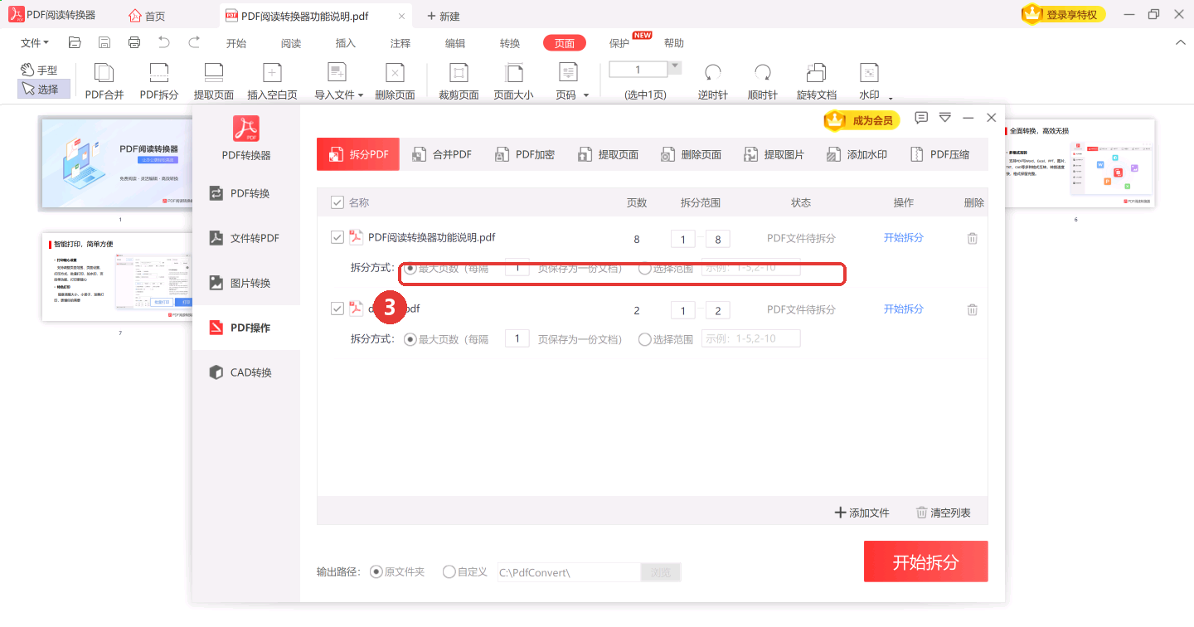Select the 手型 hand tool
This screenshot has height=627, width=1194.
coord(39,70)
